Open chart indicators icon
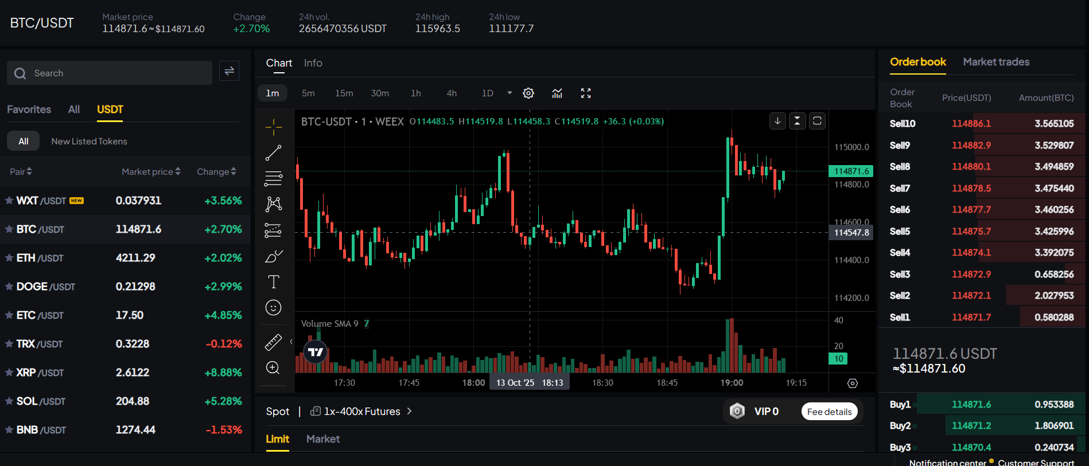This screenshot has height=466, width=1089. tap(557, 93)
